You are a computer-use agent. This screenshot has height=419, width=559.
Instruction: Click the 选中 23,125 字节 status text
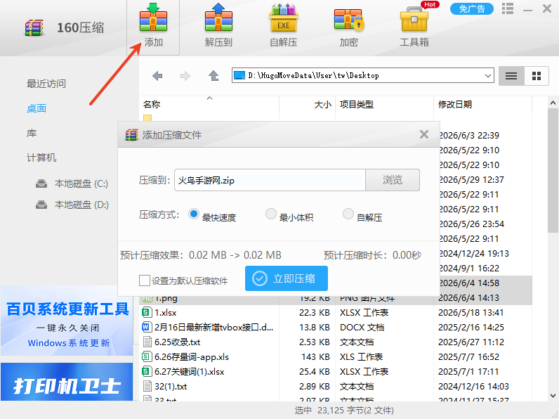tap(344, 411)
